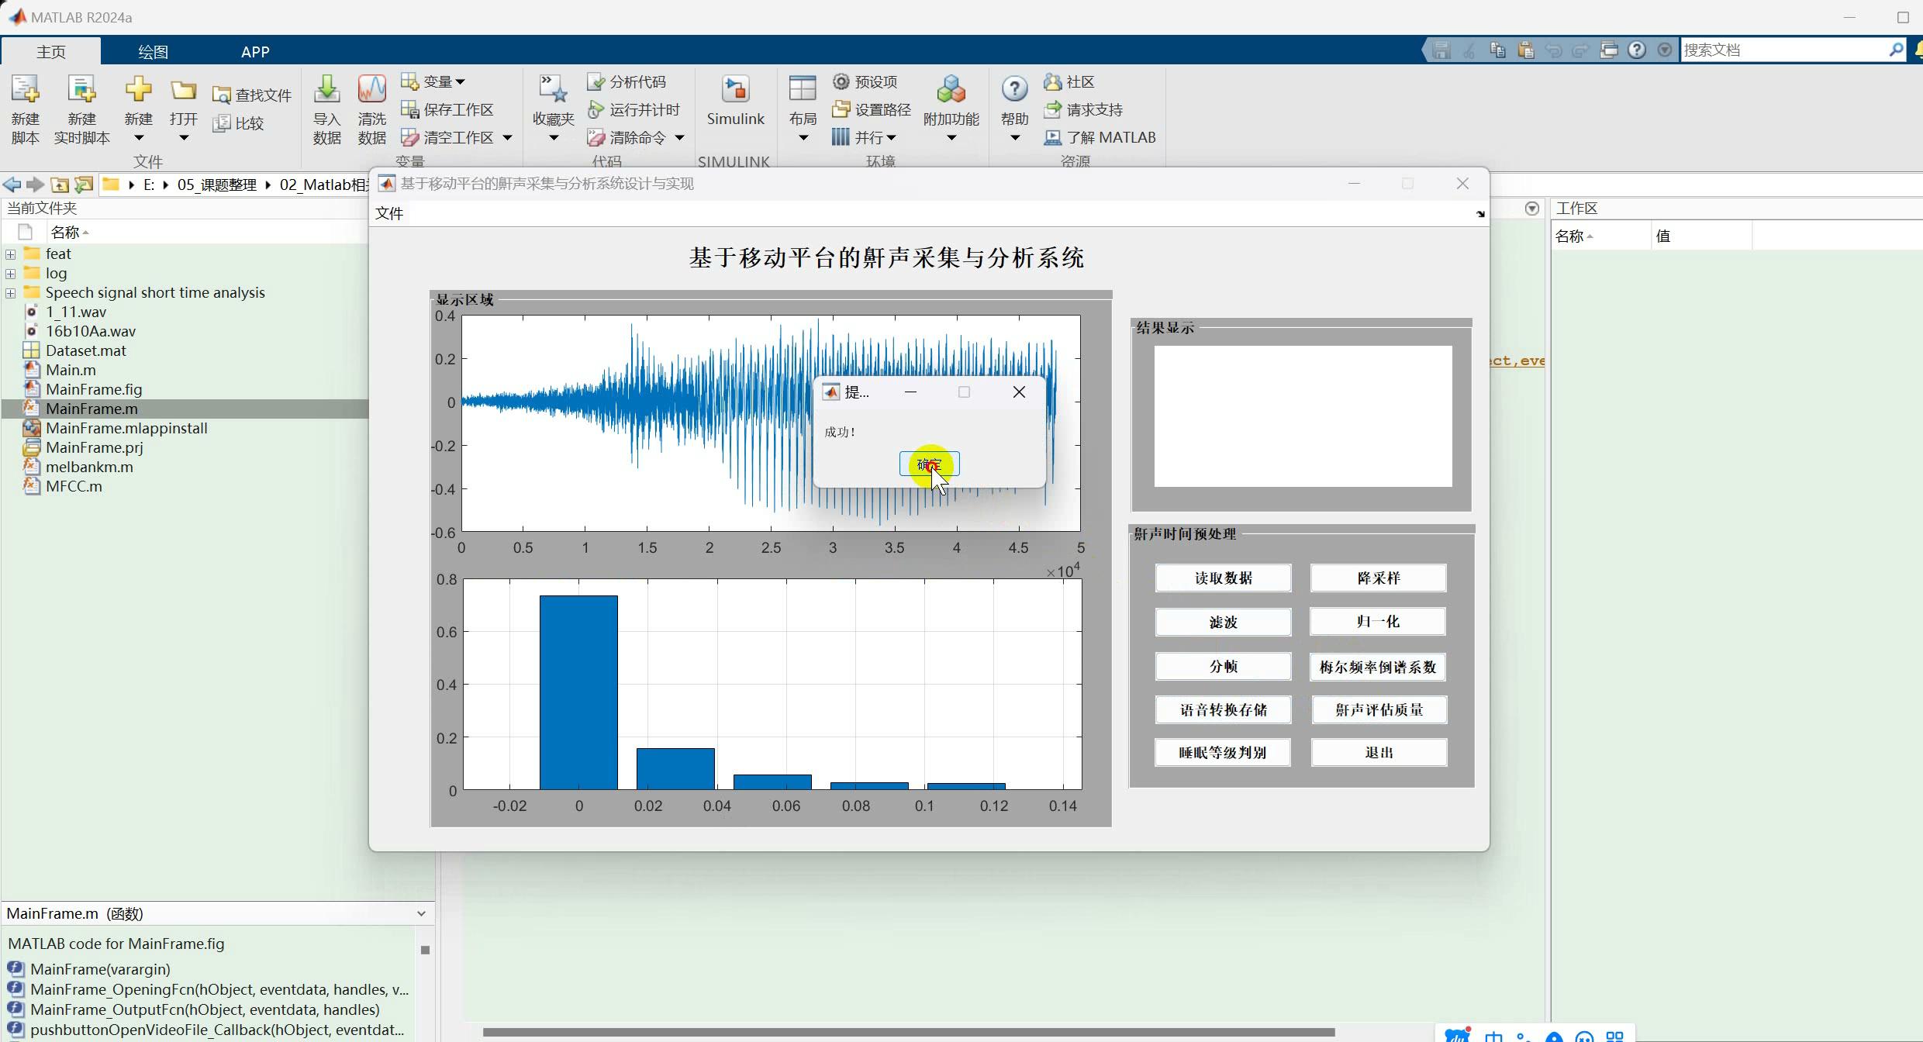Open Preferences (预设项) gear icon
The width and height of the screenshot is (1923, 1042).
[841, 81]
